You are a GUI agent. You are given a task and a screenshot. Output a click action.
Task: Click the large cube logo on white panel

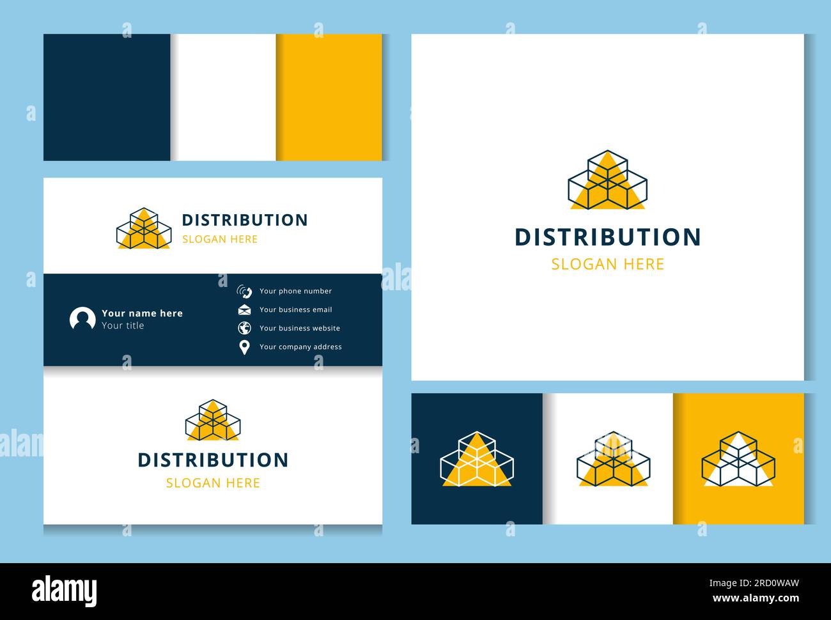(607, 180)
